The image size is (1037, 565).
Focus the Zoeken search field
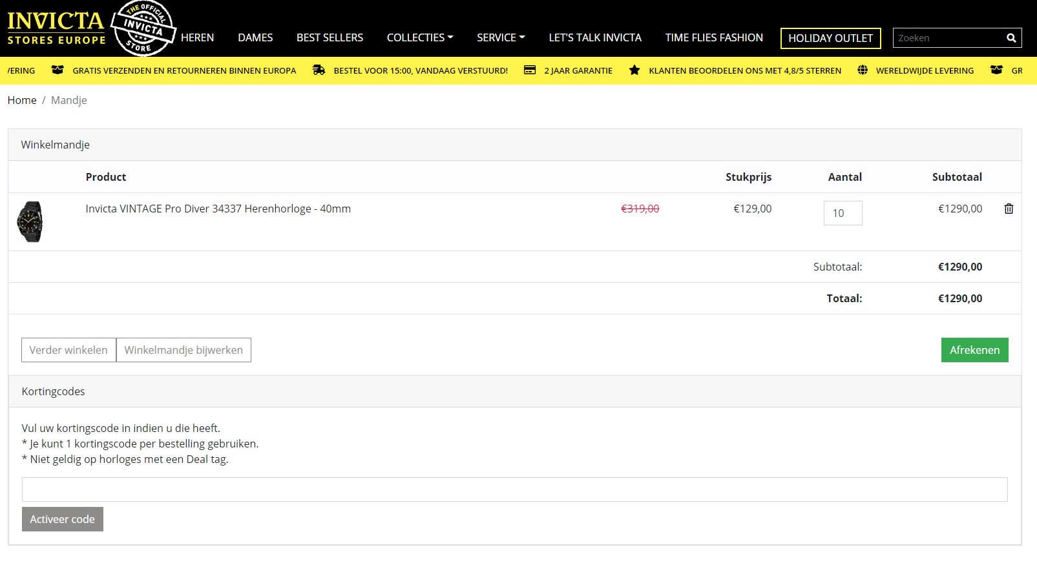point(947,38)
